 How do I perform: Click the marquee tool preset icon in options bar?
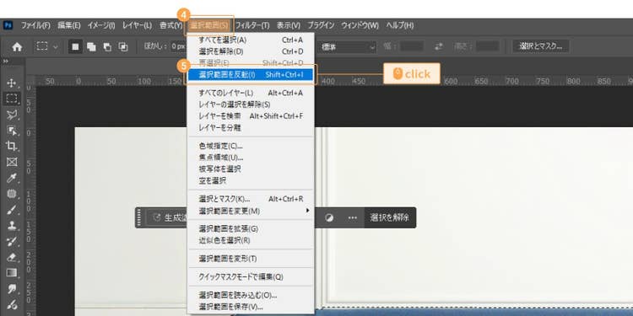point(42,46)
